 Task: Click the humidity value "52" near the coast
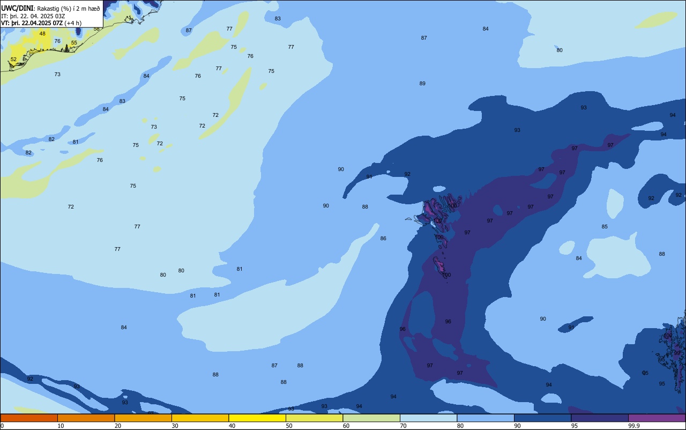[13, 59]
